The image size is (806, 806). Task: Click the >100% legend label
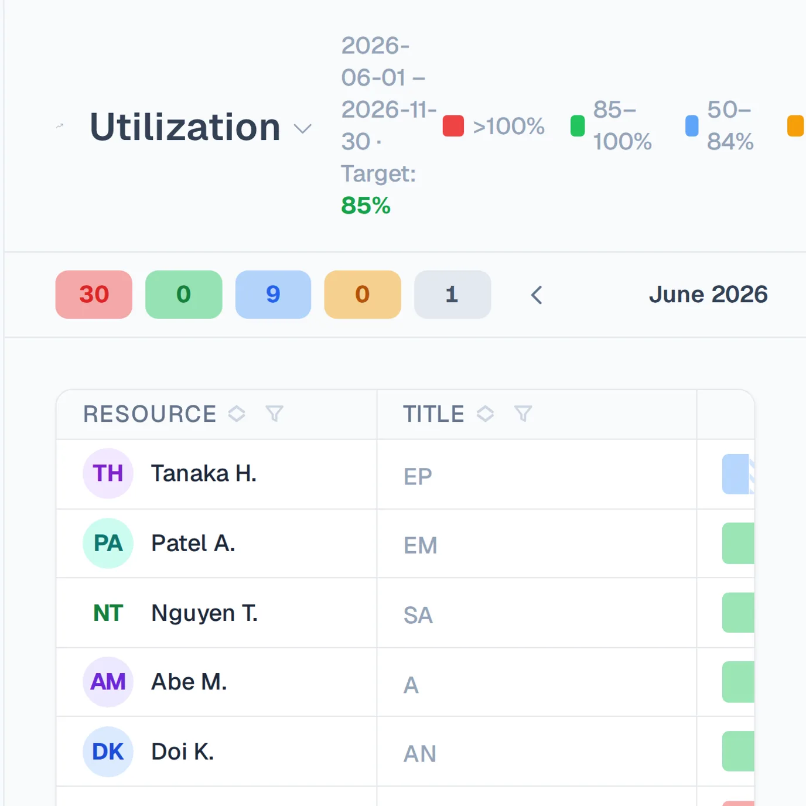508,126
